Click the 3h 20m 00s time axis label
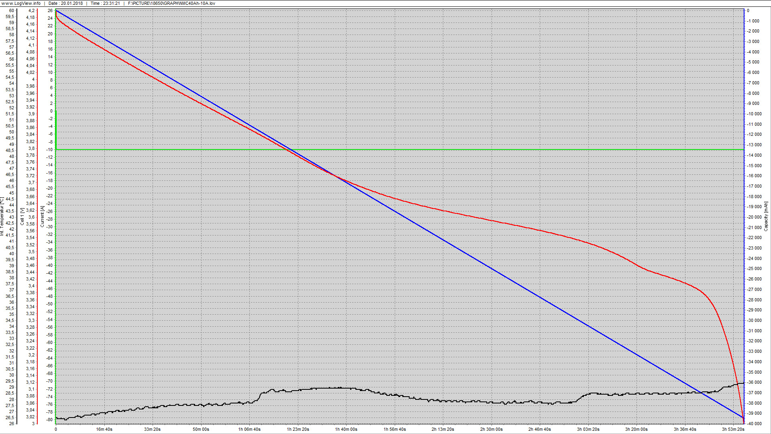Viewport: 771px width, 434px height. pos(636,429)
